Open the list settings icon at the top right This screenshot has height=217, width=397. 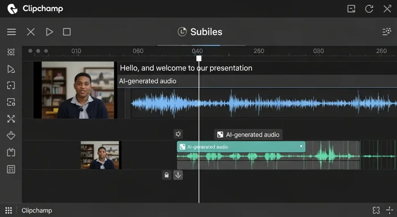click(387, 32)
